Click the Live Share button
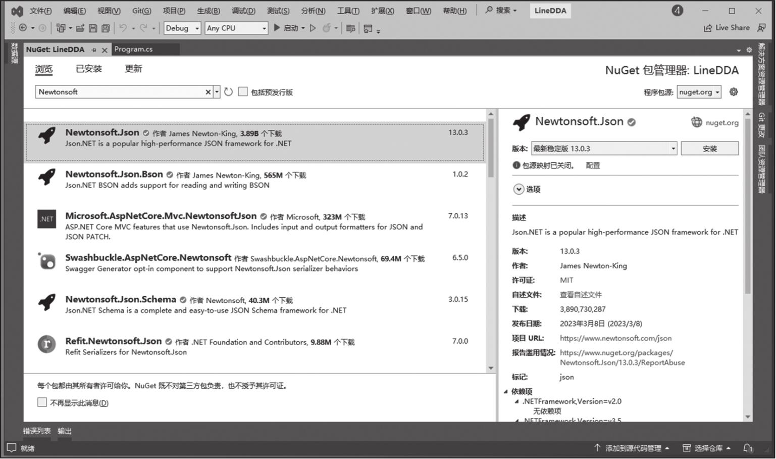The height and width of the screenshot is (459, 776). [727, 28]
